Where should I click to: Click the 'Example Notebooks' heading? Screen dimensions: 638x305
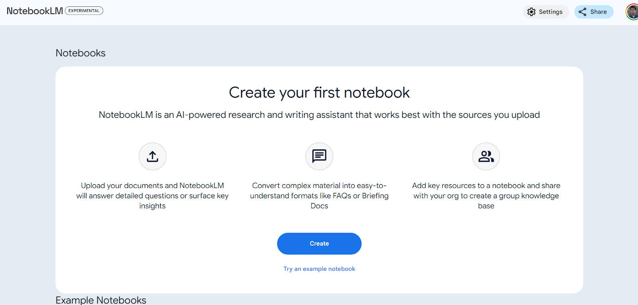(x=101, y=300)
